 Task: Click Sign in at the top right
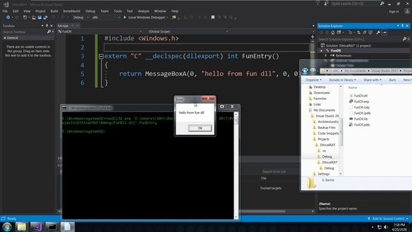(x=393, y=12)
